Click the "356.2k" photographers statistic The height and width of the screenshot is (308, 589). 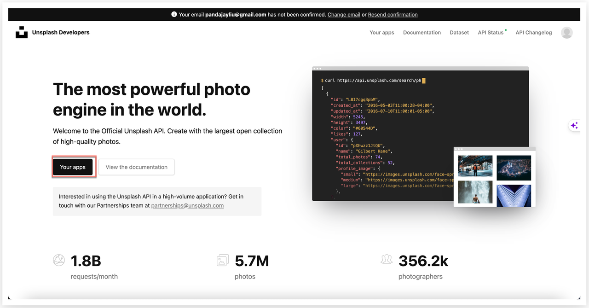(423, 261)
